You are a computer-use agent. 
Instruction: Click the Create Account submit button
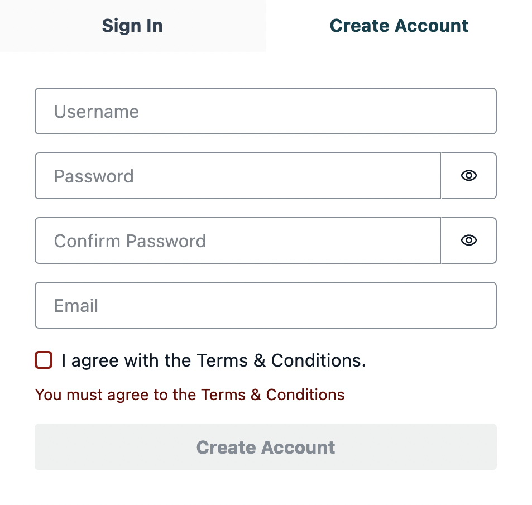[x=266, y=447]
